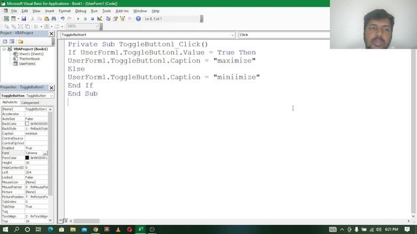Collapse the VBAProject (Book1) tree node
Screen dimensions: 417x234
tap(5, 49)
